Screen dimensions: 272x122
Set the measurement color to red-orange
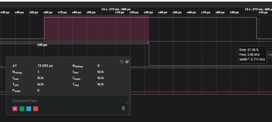(x=36, y=109)
